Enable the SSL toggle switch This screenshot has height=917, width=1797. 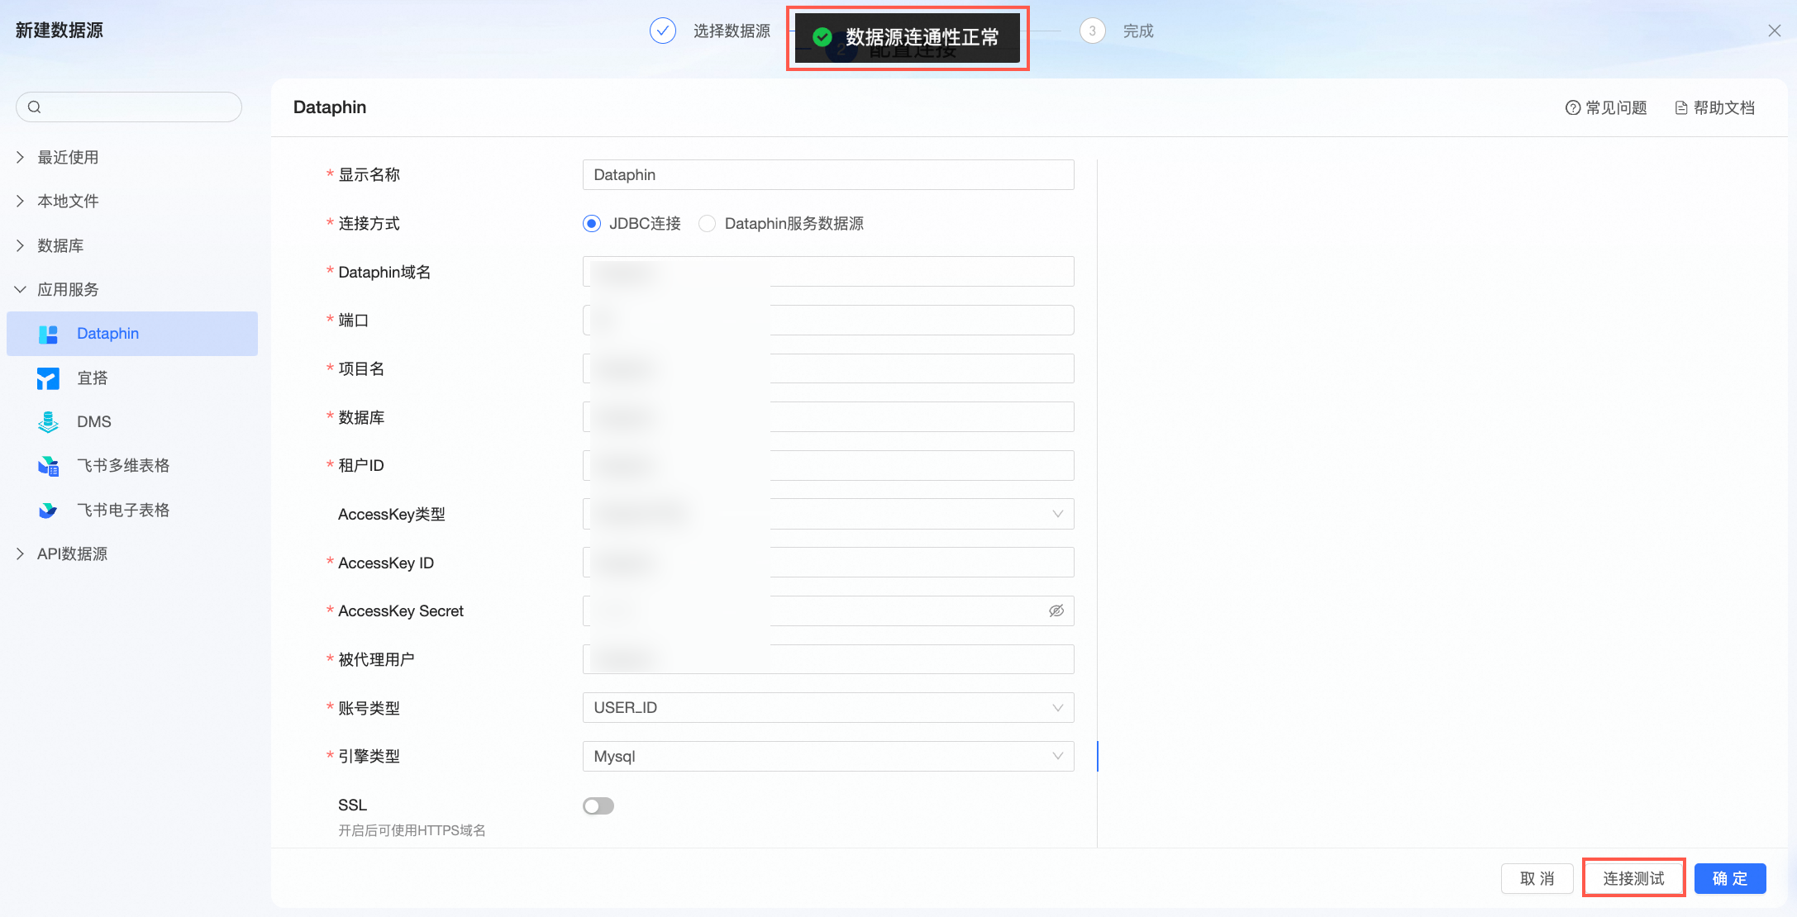[x=598, y=805]
